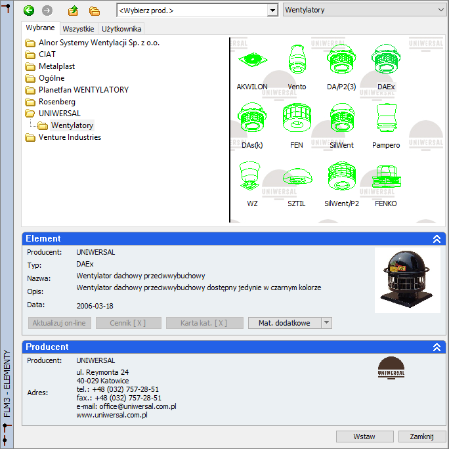The width and height of the screenshot is (449, 449).
Task: Collapse the Producent panel section
Action: click(437, 347)
